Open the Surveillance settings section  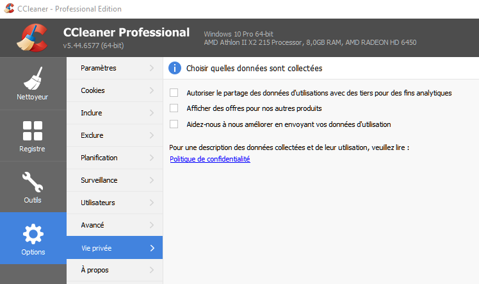pyautogui.click(x=115, y=180)
